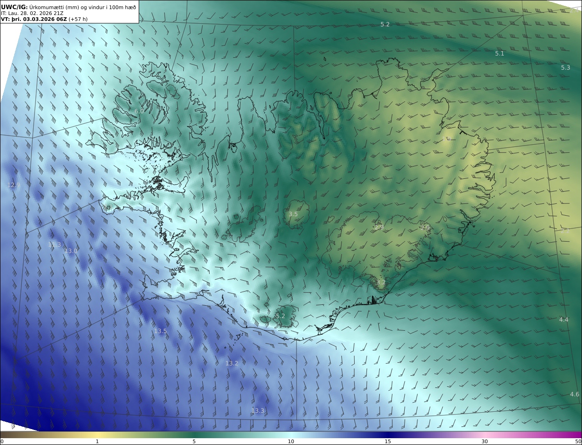The image size is (582, 445).
Task: Select the 2.2 value east of Iceland
Action: click(565, 231)
